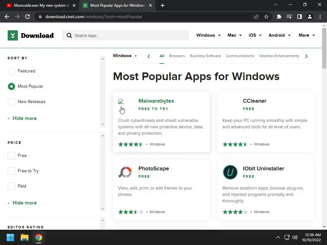Bookmark this page with the star icon
327x245 pixels.
click(x=266, y=17)
